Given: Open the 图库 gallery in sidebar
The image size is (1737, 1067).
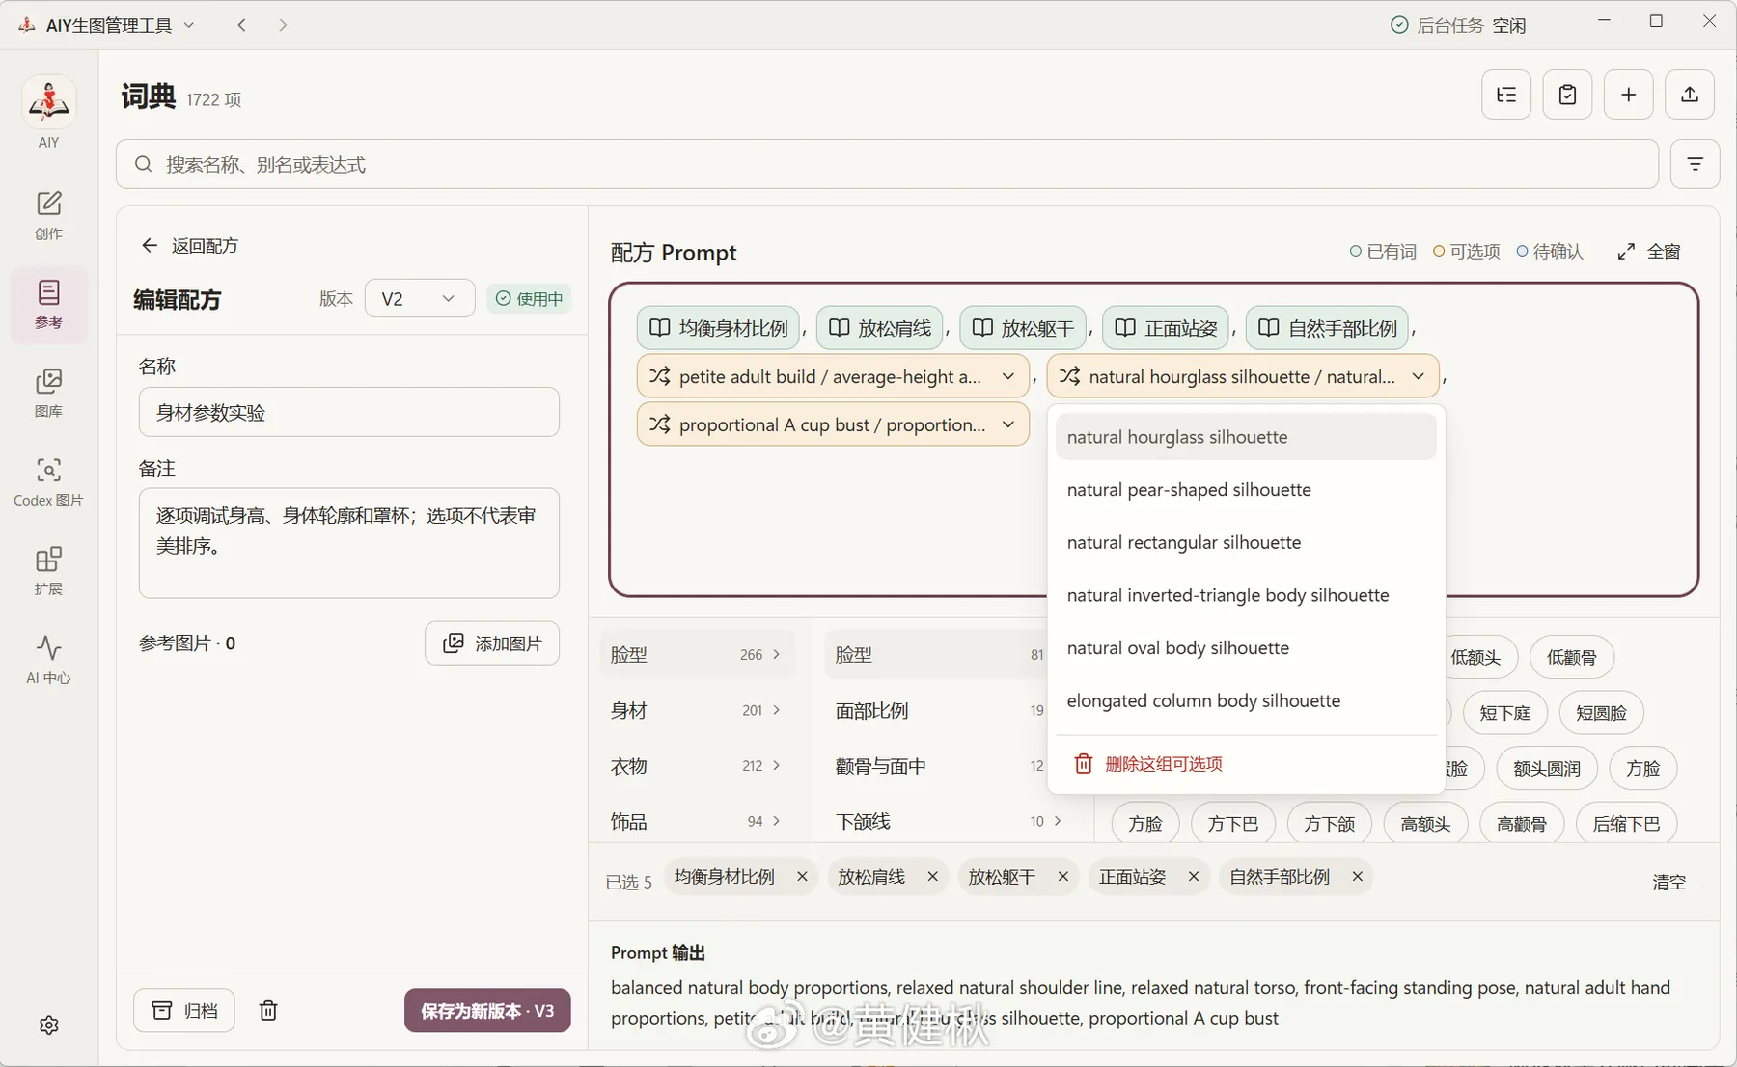Looking at the screenshot, I should point(48,393).
